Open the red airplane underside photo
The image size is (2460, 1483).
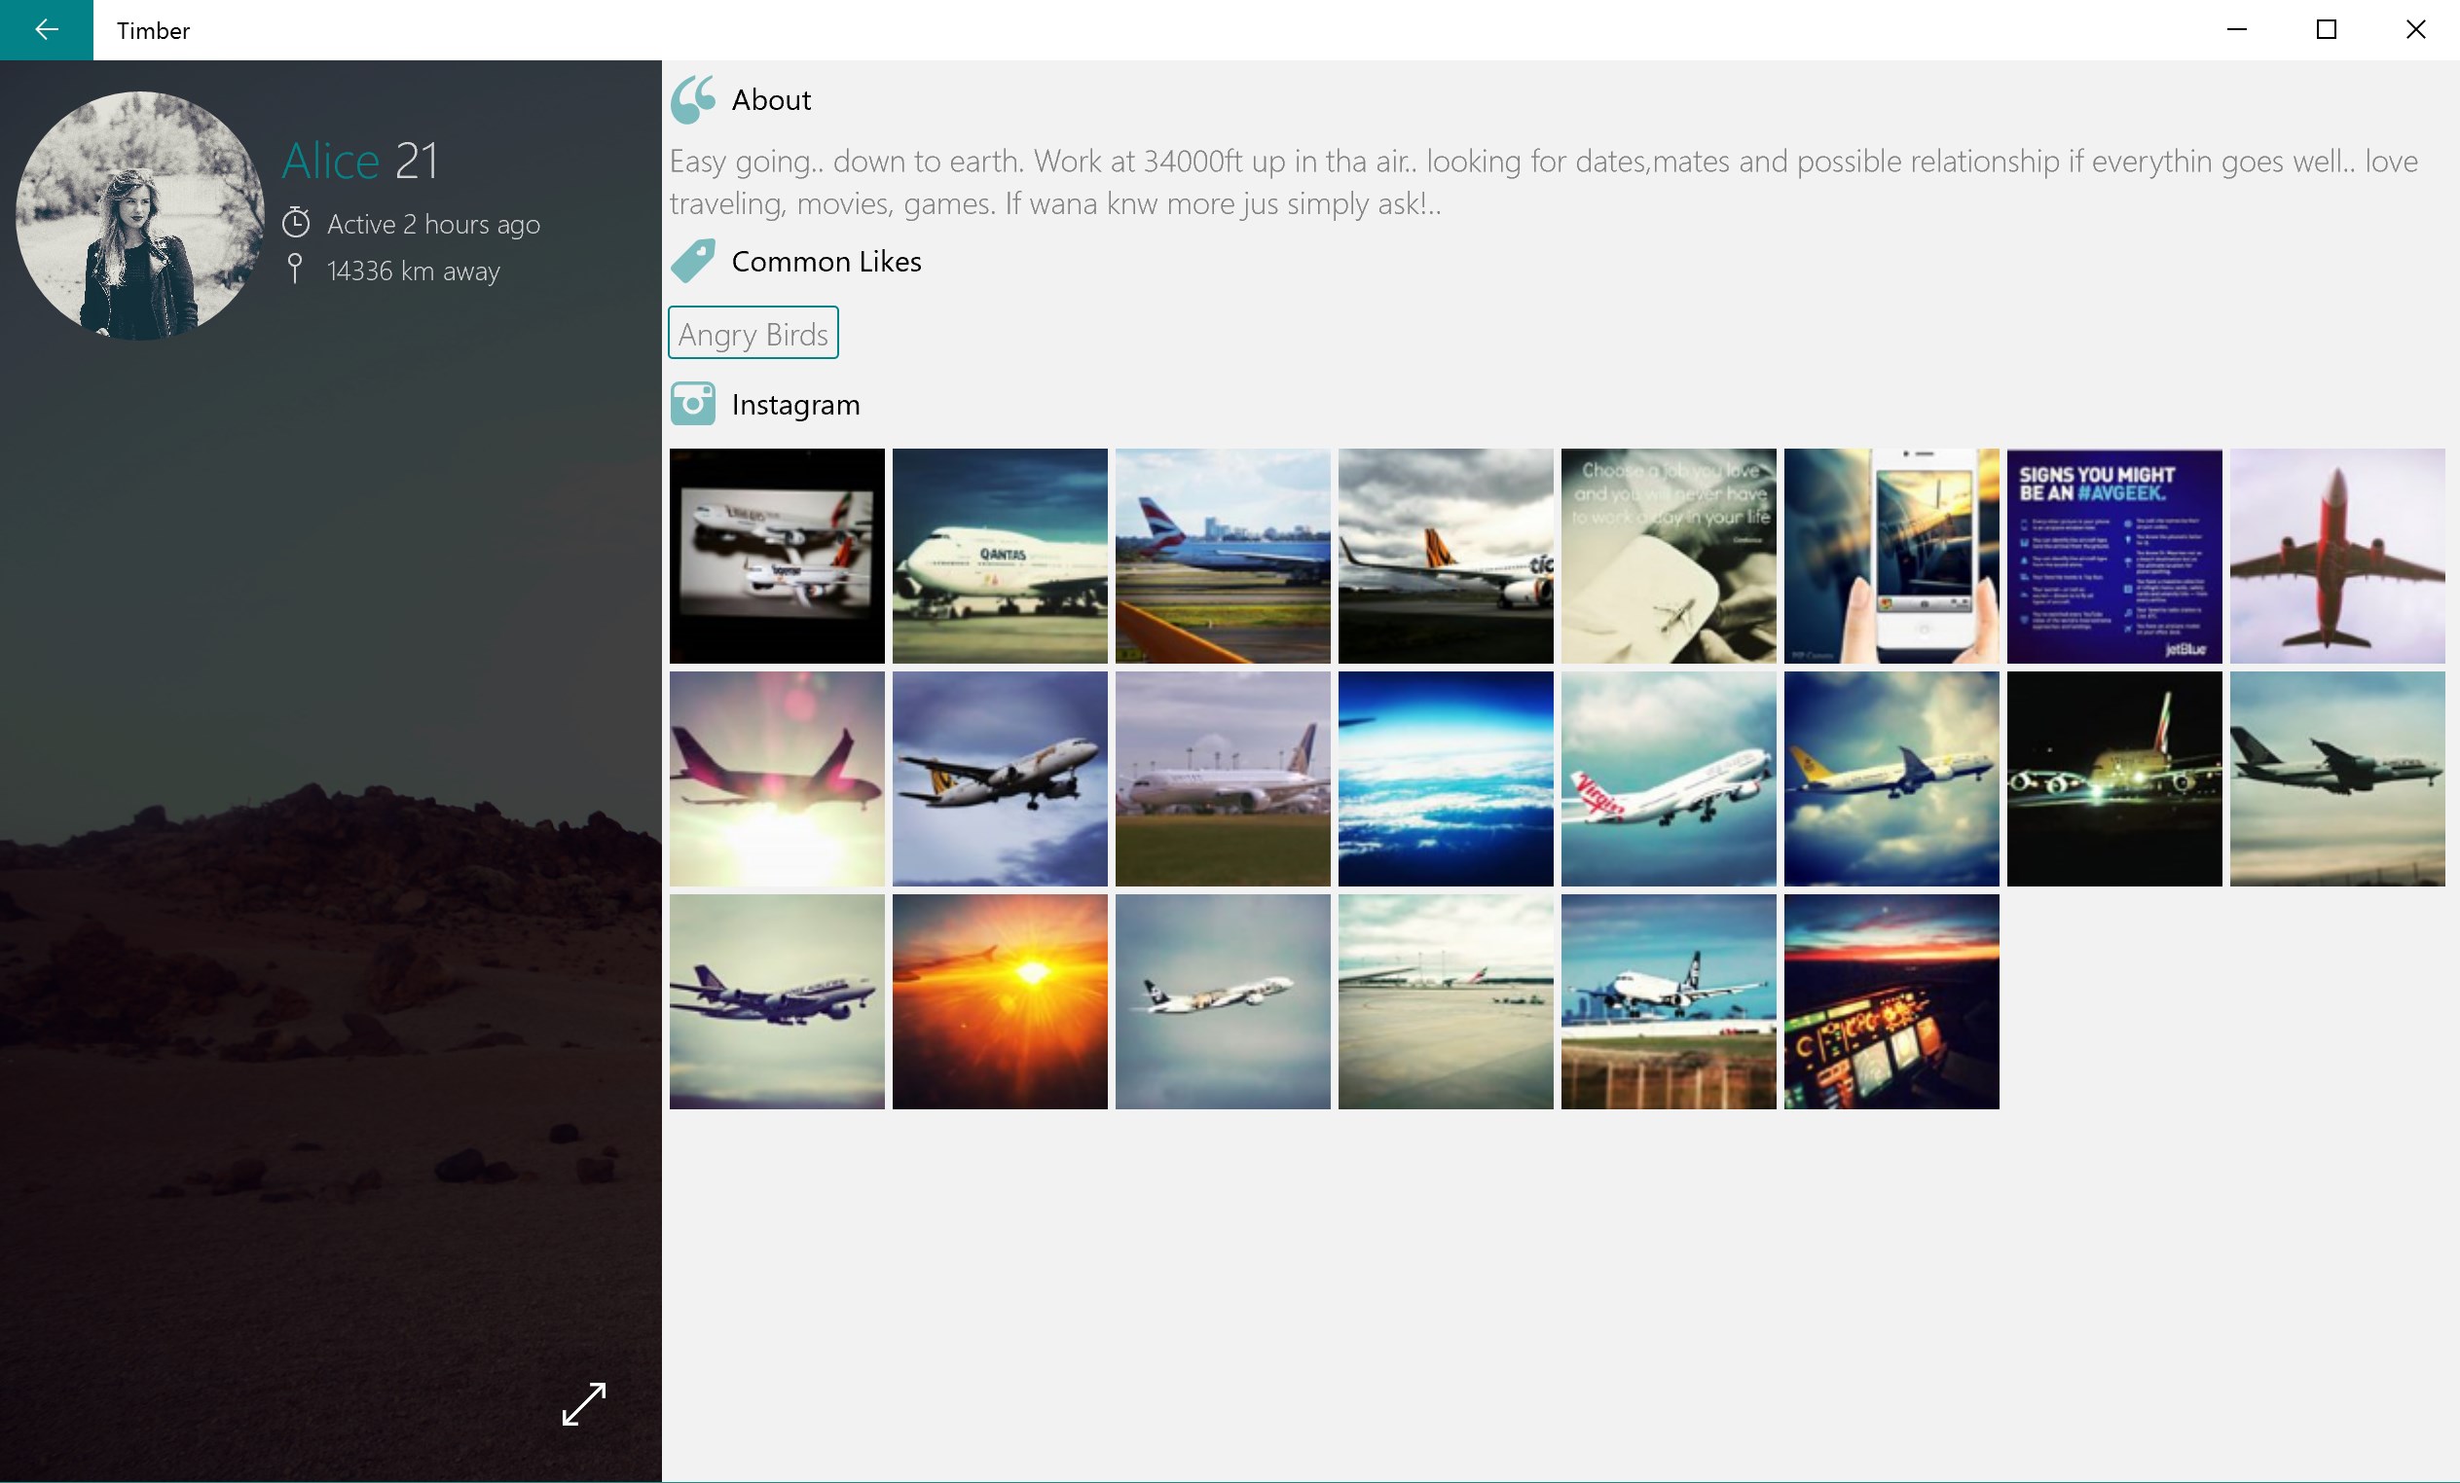point(2336,556)
